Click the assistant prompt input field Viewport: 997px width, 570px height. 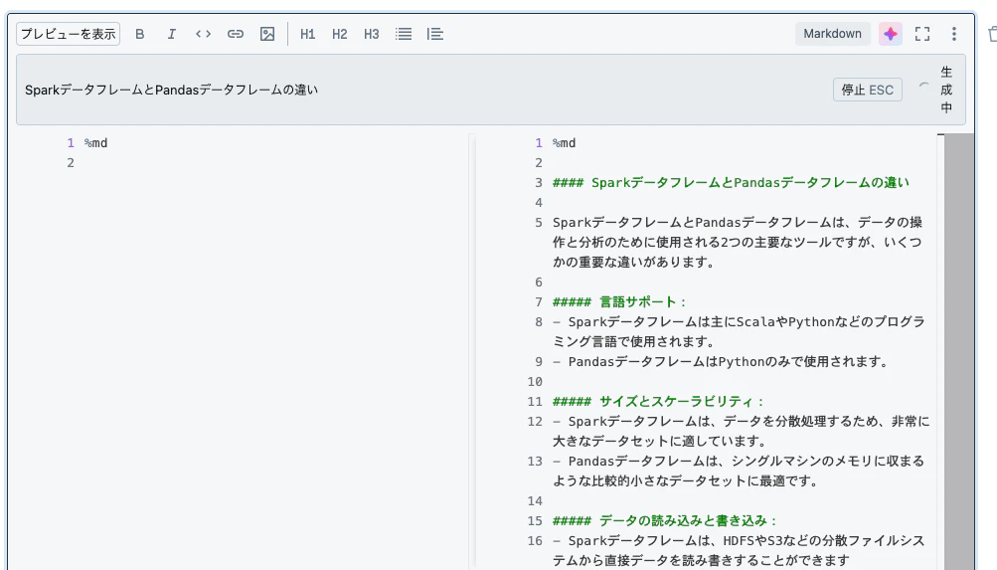tap(419, 90)
